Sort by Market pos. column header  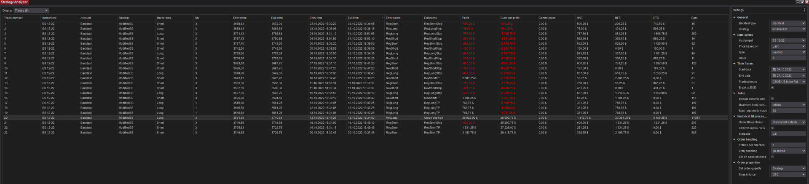click(x=174, y=18)
